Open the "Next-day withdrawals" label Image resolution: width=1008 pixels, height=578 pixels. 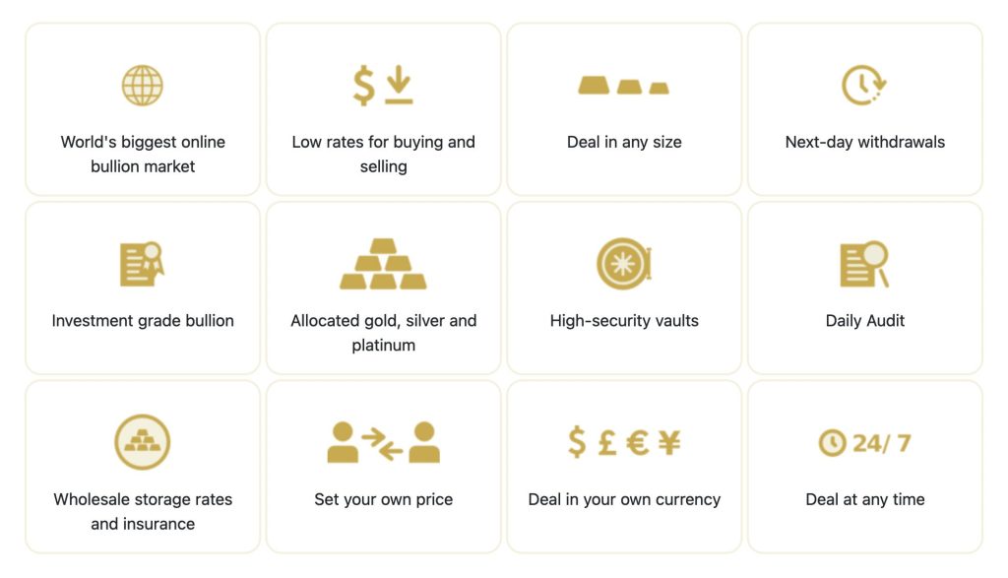[x=864, y=142]
